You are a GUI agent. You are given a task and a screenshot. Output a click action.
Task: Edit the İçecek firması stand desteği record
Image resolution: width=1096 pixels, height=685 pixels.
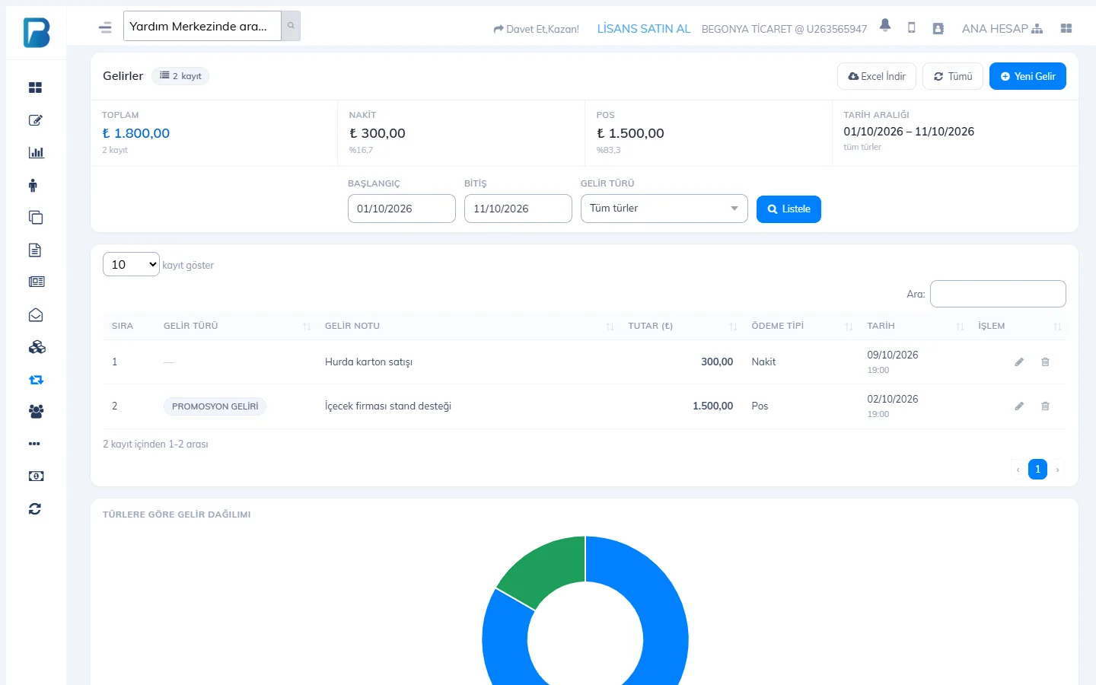1019,406
